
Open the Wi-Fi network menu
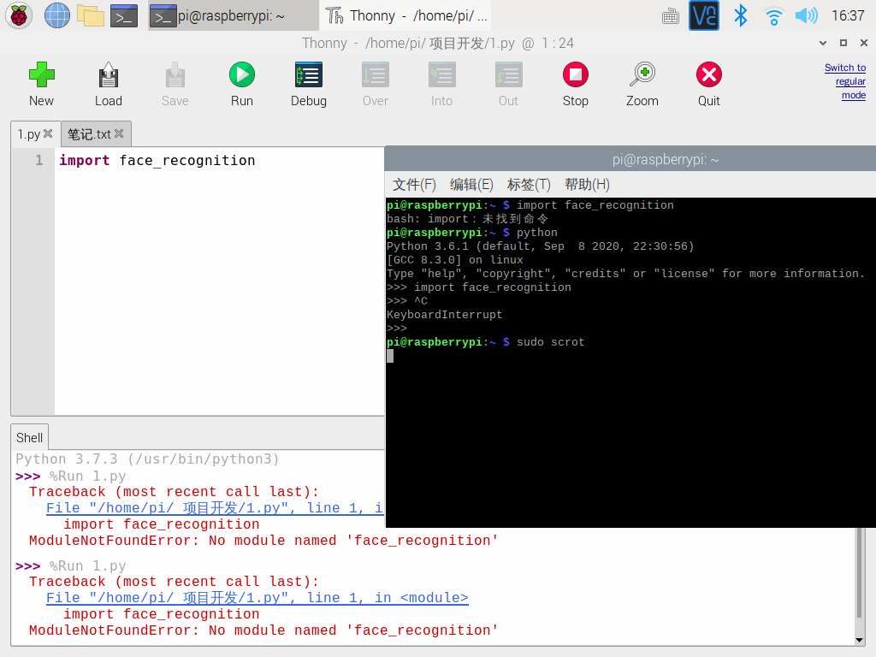(773, 15)
